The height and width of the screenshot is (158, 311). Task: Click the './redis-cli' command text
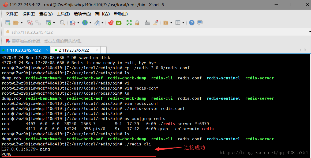coord(138,144)
